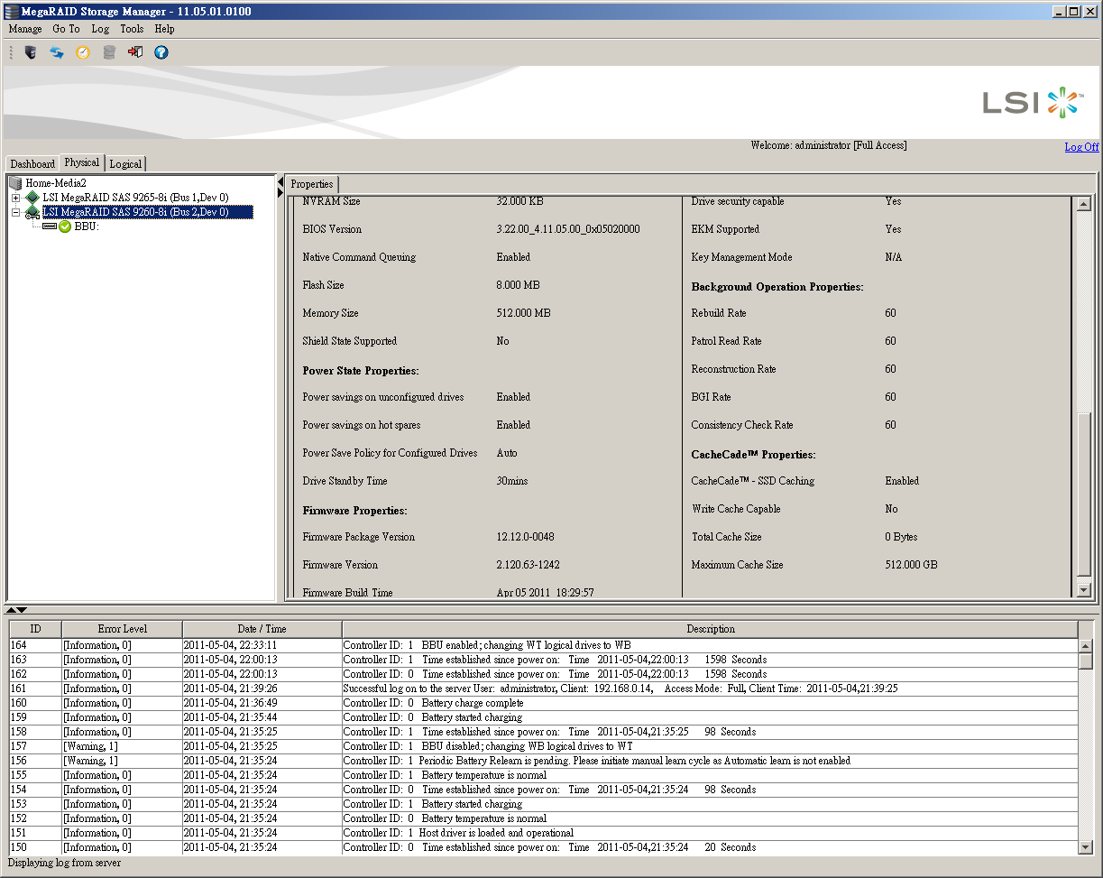Open the Manage menu
1103x878 pixels.
pyautogui.click(x=25, y=29)
